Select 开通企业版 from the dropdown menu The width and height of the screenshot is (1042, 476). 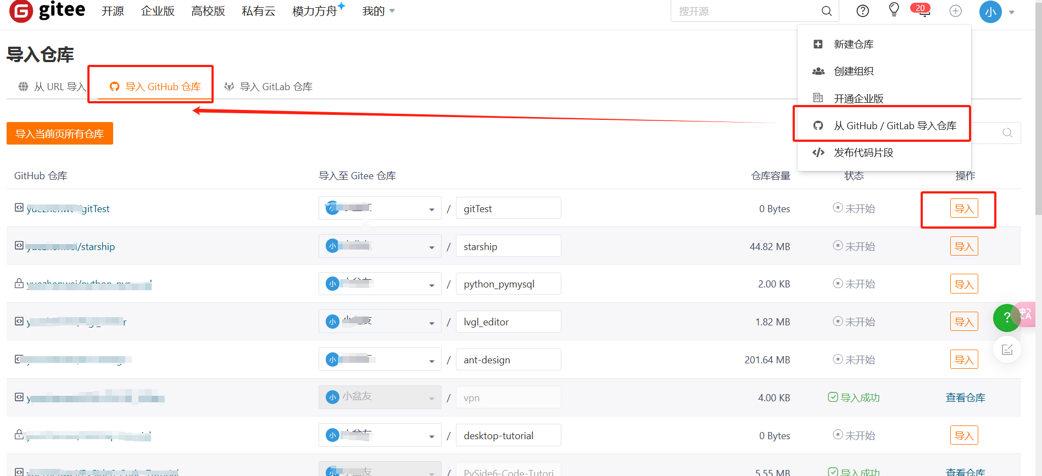tap(884, 98)
